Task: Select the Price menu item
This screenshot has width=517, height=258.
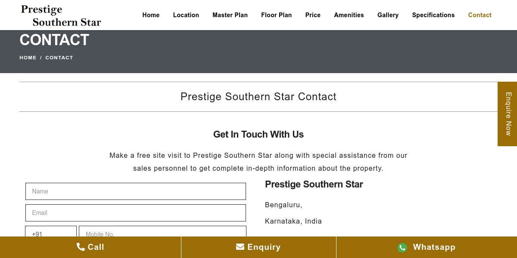Action: [313, 15]
